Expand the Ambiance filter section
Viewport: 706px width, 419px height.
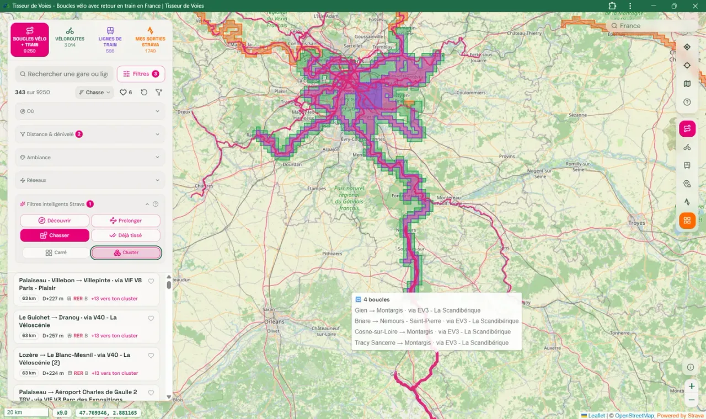(90, 157)
